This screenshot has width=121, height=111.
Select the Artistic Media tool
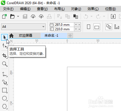point(4,82)
